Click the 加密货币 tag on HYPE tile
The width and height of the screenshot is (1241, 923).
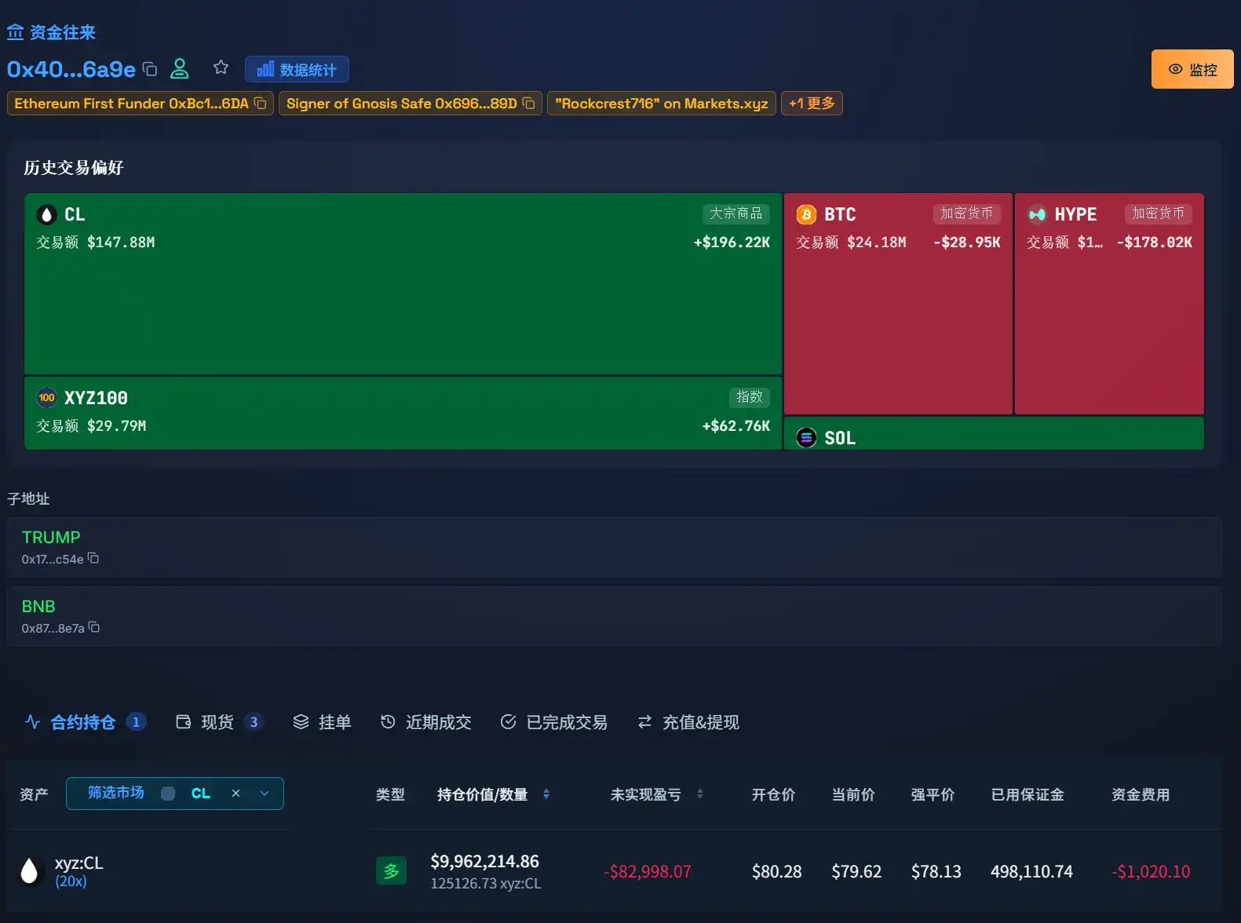(x=1158, y=213)
